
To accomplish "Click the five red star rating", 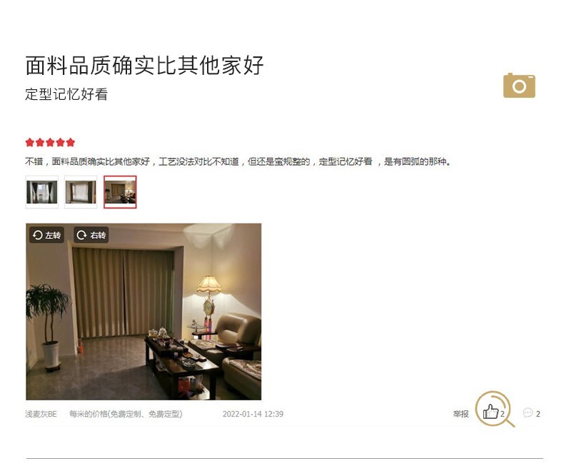I will click(50, 143).
